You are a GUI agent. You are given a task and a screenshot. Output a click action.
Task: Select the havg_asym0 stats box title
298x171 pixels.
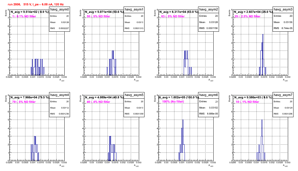(x=60, y=10)
